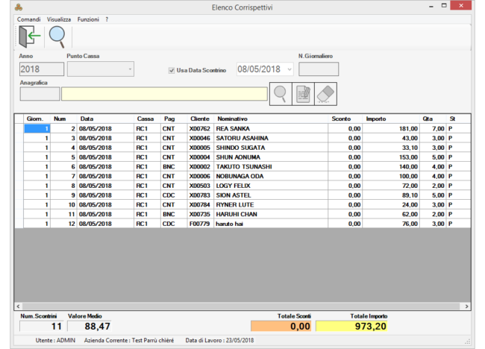Open the Funzioni menu

coord(88,18)
